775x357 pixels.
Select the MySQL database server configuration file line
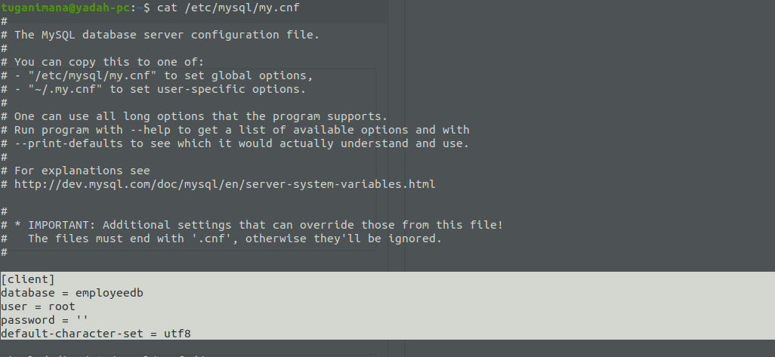click(166, 35)
